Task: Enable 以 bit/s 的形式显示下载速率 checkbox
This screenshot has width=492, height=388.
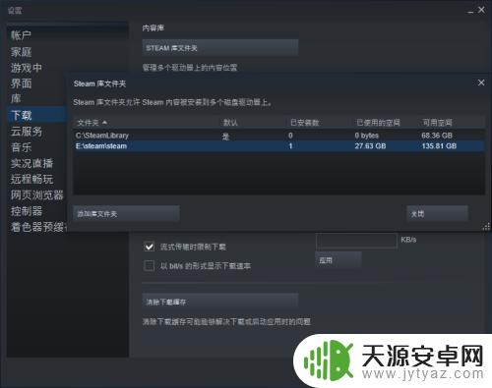Action: click(x=149, y=265)
